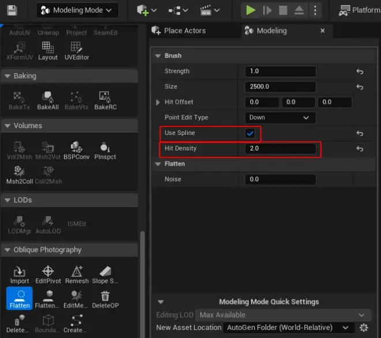Open the New Asset Location dropdown
381x338 pixels.
(289, 328)
